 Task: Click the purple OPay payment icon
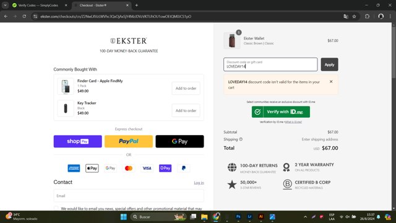(x=165, y=168)
